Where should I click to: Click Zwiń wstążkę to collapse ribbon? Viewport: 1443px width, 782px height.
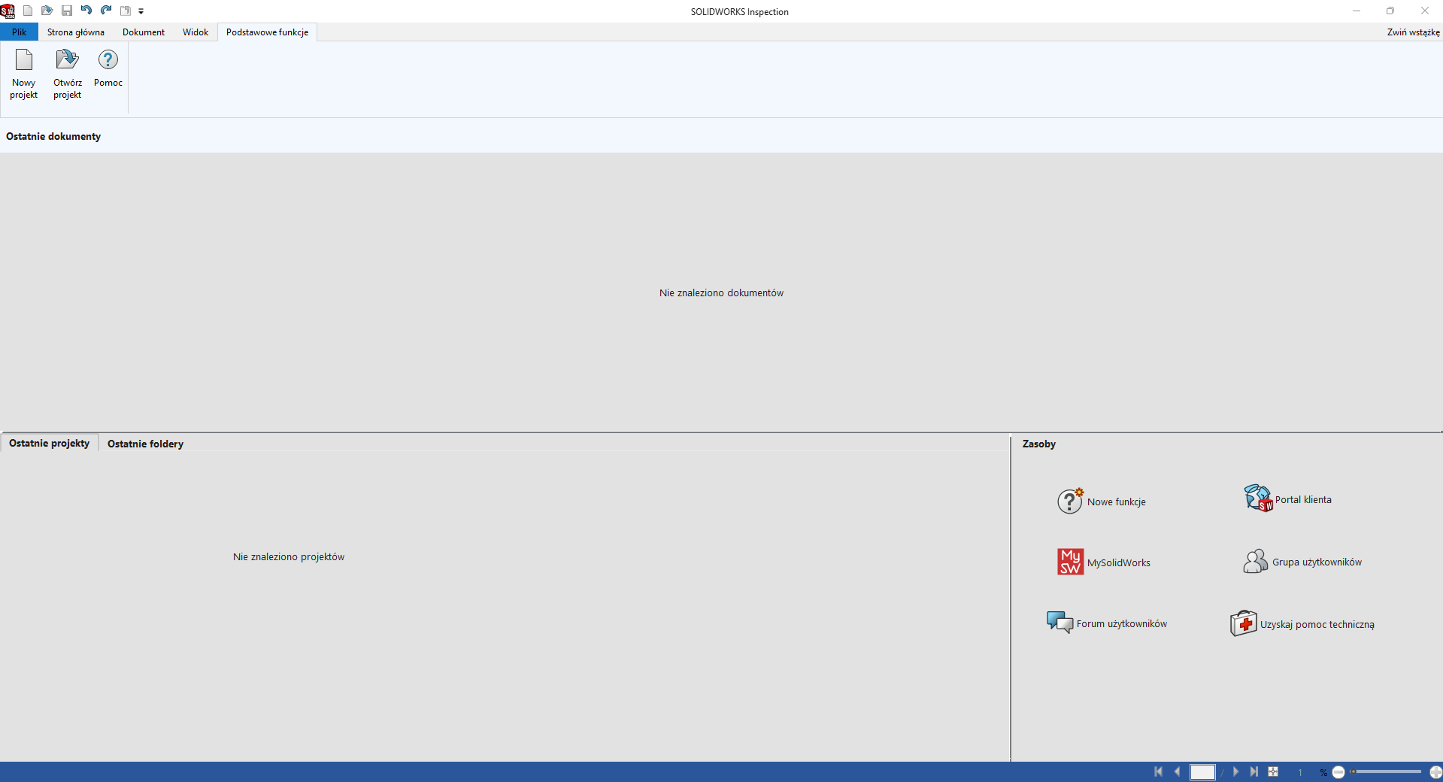tap(1414, 32)
